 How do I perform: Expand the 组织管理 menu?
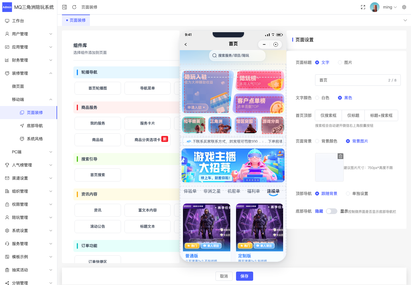[29, 191]
